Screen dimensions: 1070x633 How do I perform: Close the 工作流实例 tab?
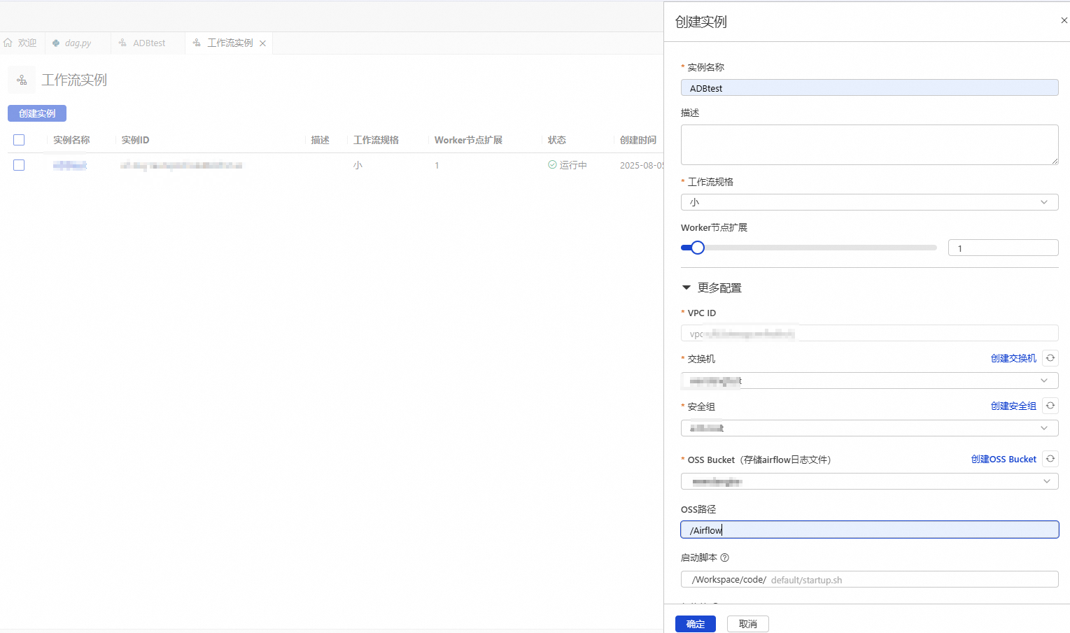262,43
